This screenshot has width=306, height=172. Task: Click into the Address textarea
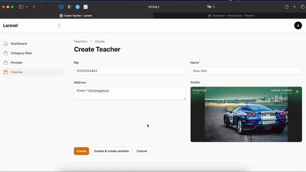tap(130, 93)
